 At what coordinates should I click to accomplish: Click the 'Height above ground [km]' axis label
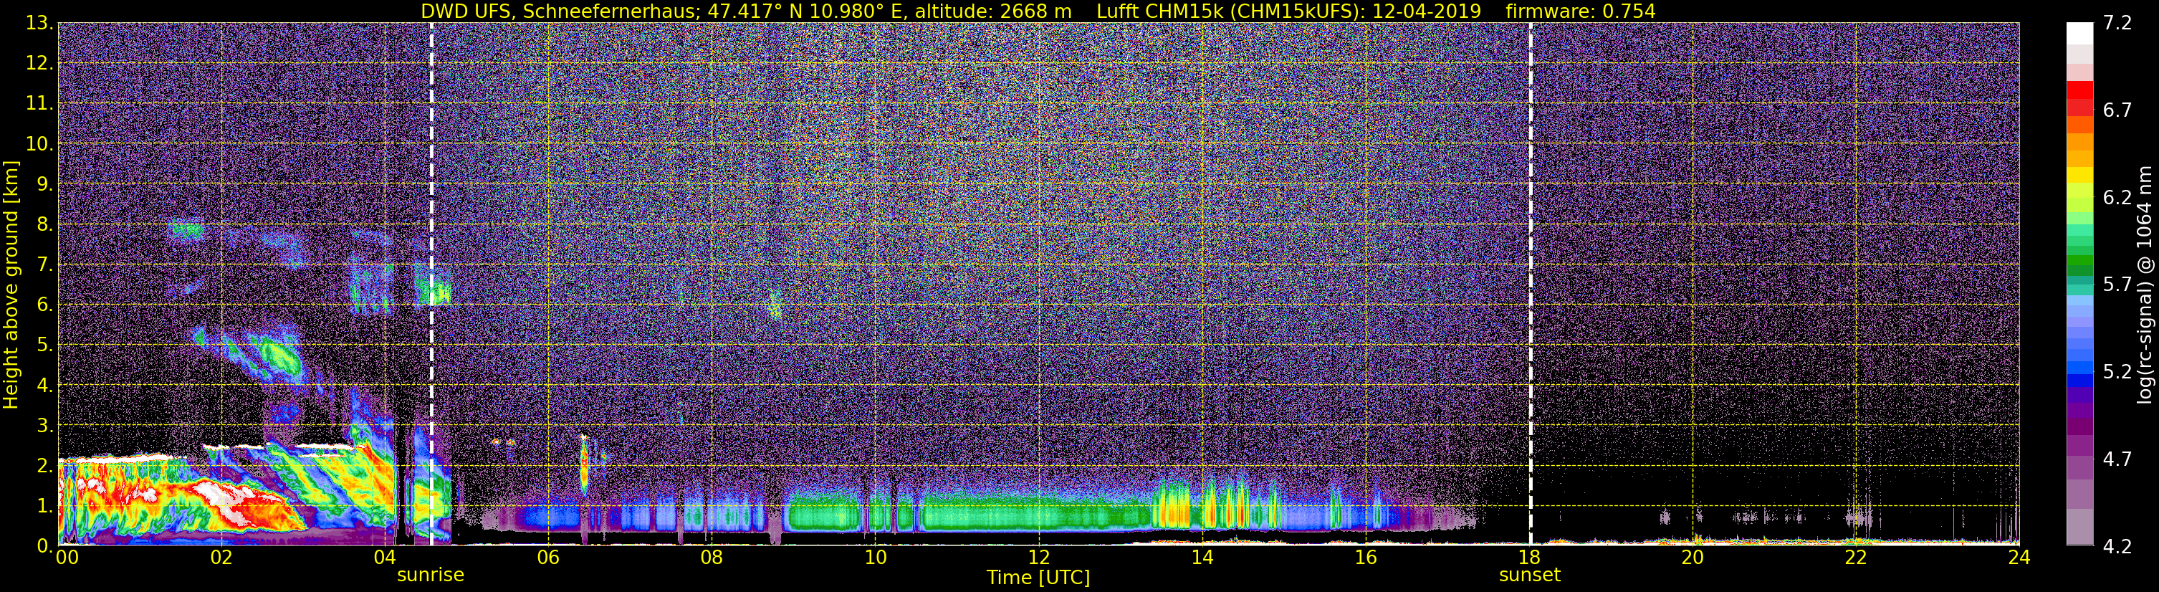tap(11, 285)
